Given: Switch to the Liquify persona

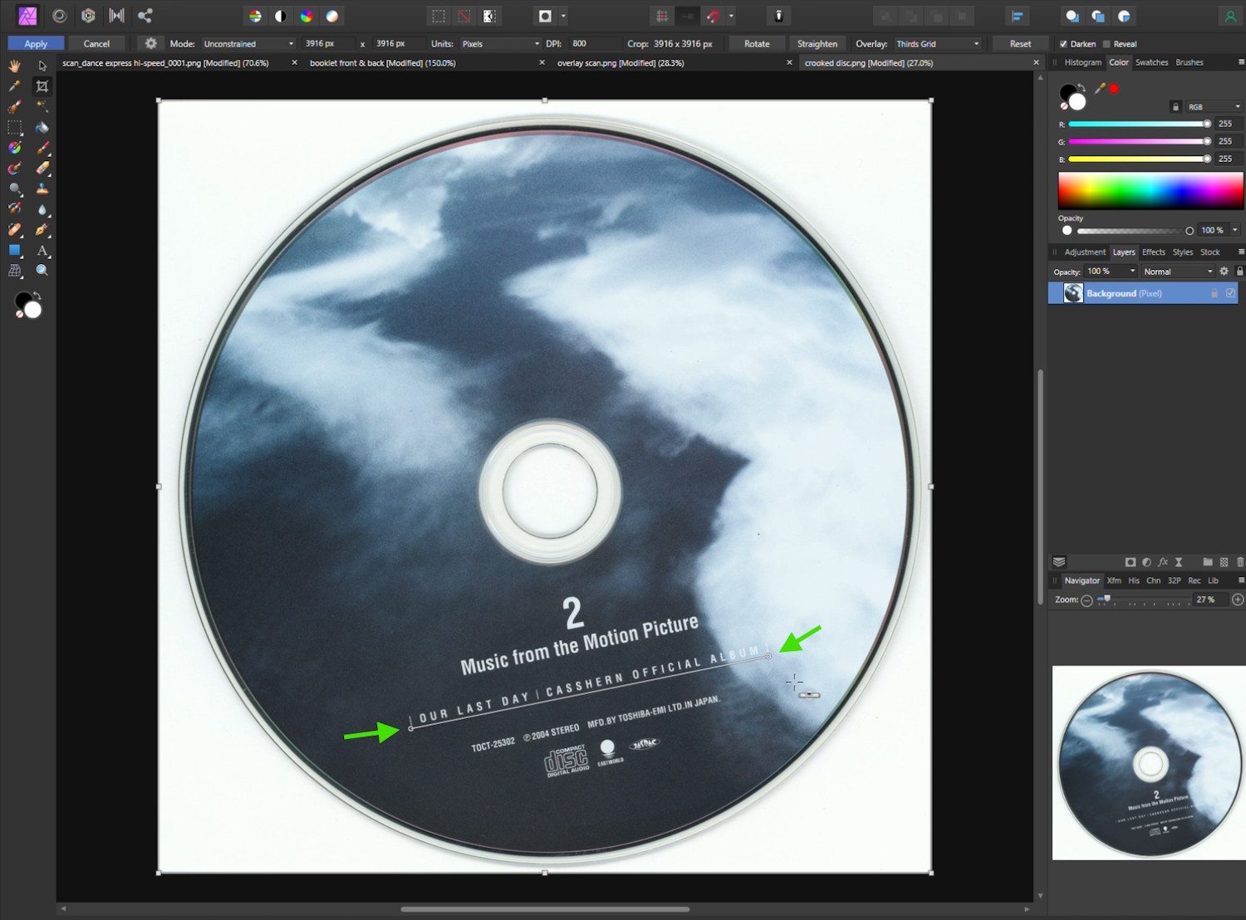Looking at the screenshot, I should [60, 16].
